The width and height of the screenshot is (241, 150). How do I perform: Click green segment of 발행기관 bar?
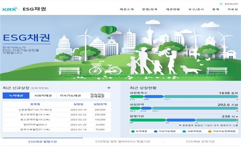click(148, 120)
